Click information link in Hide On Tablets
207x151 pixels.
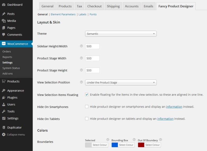coord(165,119)
